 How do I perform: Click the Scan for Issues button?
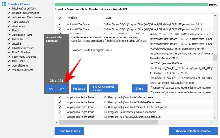point(69,131)
